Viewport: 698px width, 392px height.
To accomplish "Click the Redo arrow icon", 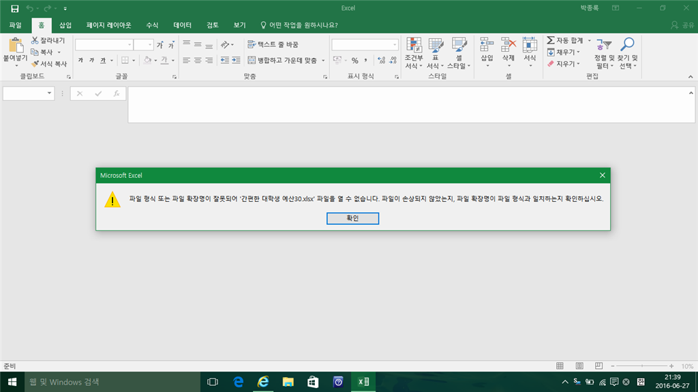I will (47, 8).
